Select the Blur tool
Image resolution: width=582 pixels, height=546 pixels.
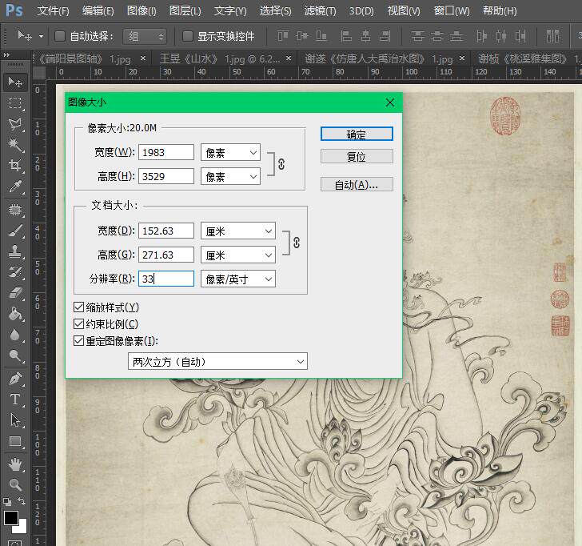tap(15, 335)
